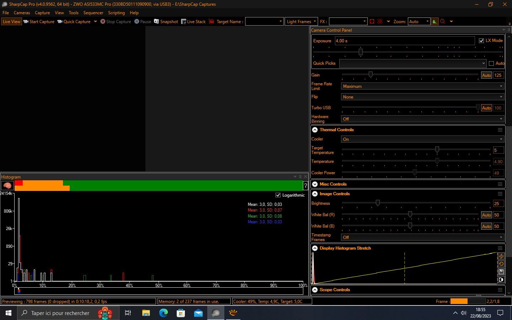The image size is (512, 320).
Task: Click the Smart Histogram brain icon
Action: 7,186
